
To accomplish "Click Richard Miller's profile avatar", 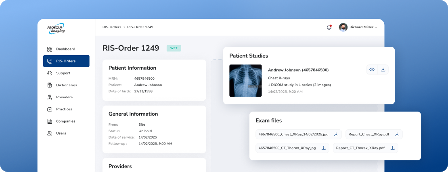I will click(343, 27).
